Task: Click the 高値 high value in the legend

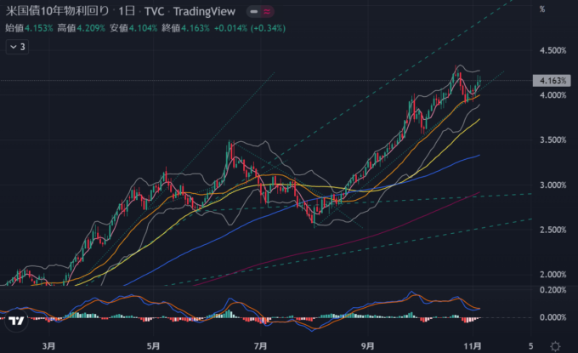Action: [x=88, y=28]
